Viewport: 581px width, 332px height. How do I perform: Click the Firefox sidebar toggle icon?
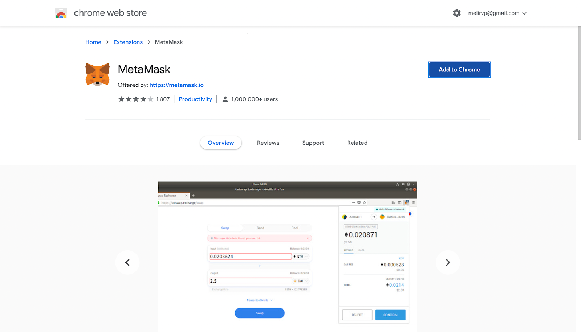click(399, 203)
